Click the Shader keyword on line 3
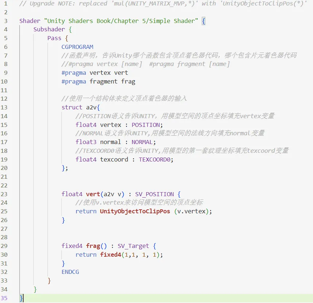Image resolution: width=313 pixels, height=303 pixels. click(30, 21)
